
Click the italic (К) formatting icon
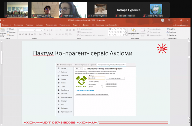(x=23, y=34)
